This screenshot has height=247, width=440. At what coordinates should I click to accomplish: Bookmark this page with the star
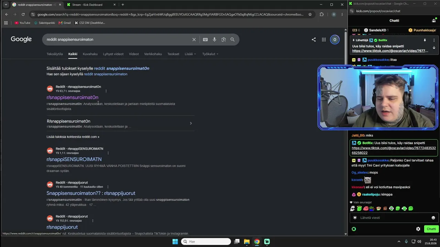310,14
